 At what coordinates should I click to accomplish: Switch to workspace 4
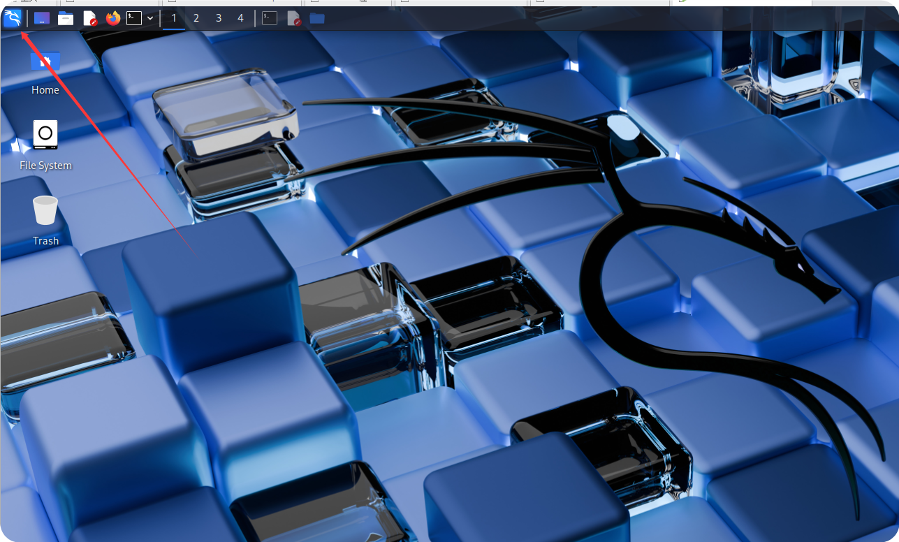241,18
